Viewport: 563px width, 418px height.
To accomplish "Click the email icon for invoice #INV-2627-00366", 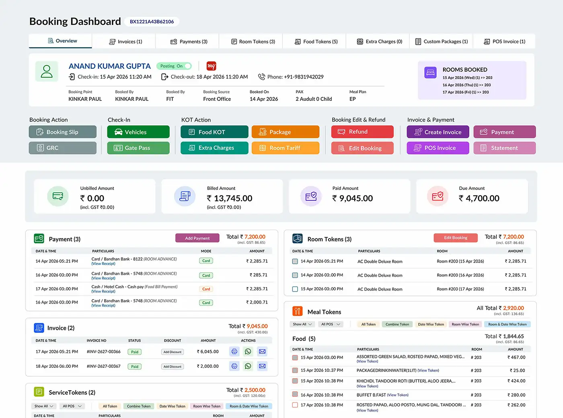I will pyautogui.click(x=262, y=352).
